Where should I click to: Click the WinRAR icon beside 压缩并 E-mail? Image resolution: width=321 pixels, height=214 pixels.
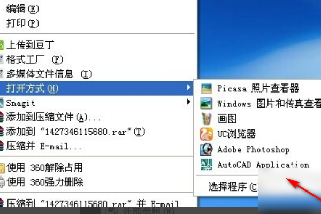pyautogui.click(x=2, y=146)
